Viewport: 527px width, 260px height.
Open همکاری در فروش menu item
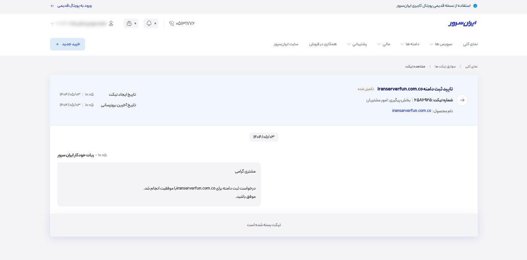coord(323,44)
